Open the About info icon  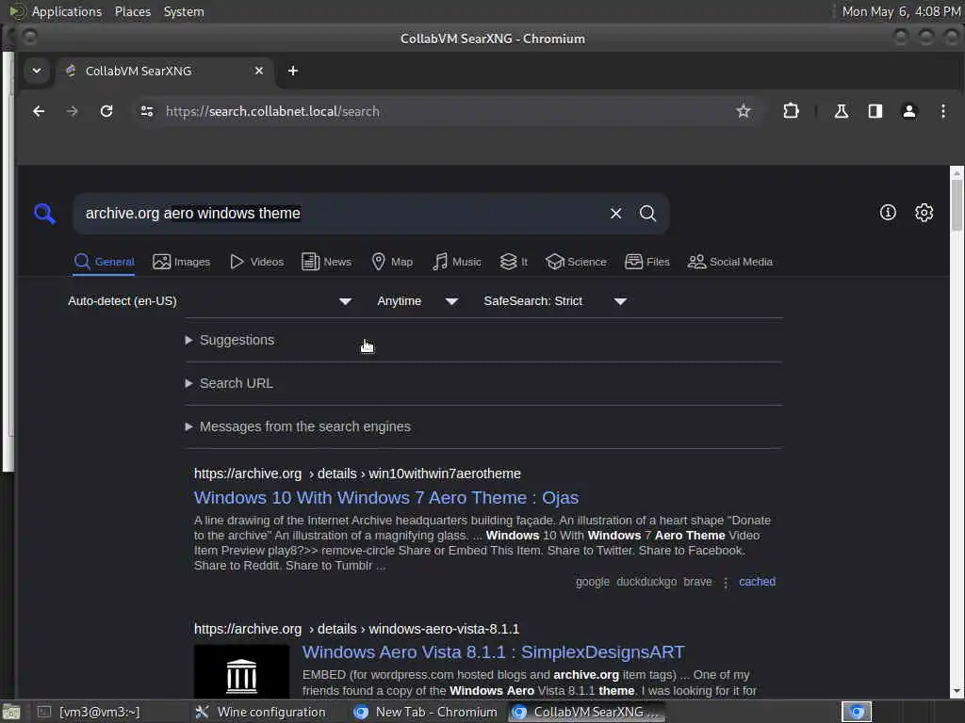click(888, 213)
